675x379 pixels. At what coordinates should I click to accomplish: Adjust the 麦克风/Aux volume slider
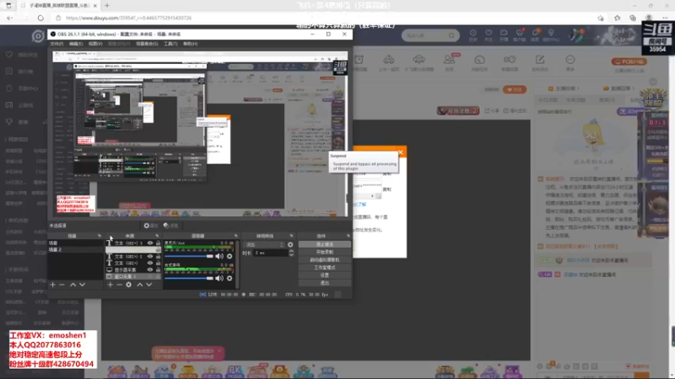pos(189,256)
